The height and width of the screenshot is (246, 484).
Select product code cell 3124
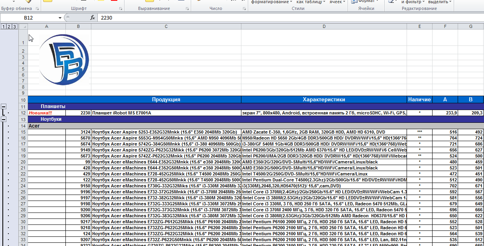coord(78,132)
